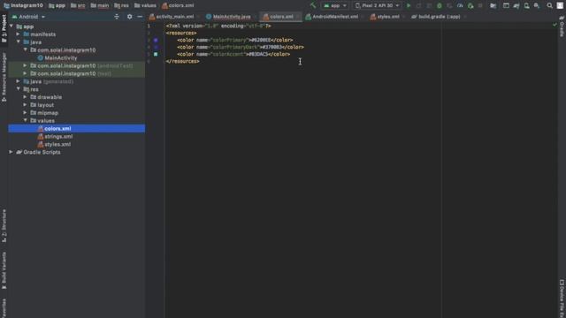
Task: Click the Stop button in toolbar
Action: (480, 5)
